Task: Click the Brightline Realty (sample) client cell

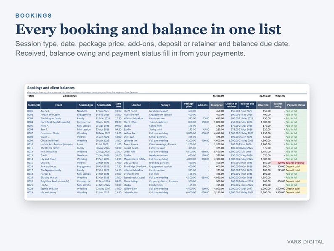Action: click(55, 181)
